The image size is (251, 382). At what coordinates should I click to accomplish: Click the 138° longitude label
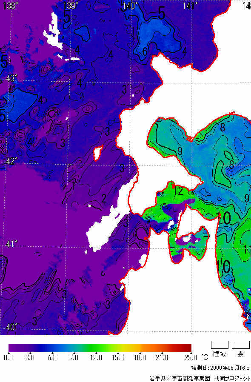pos(10,6)
